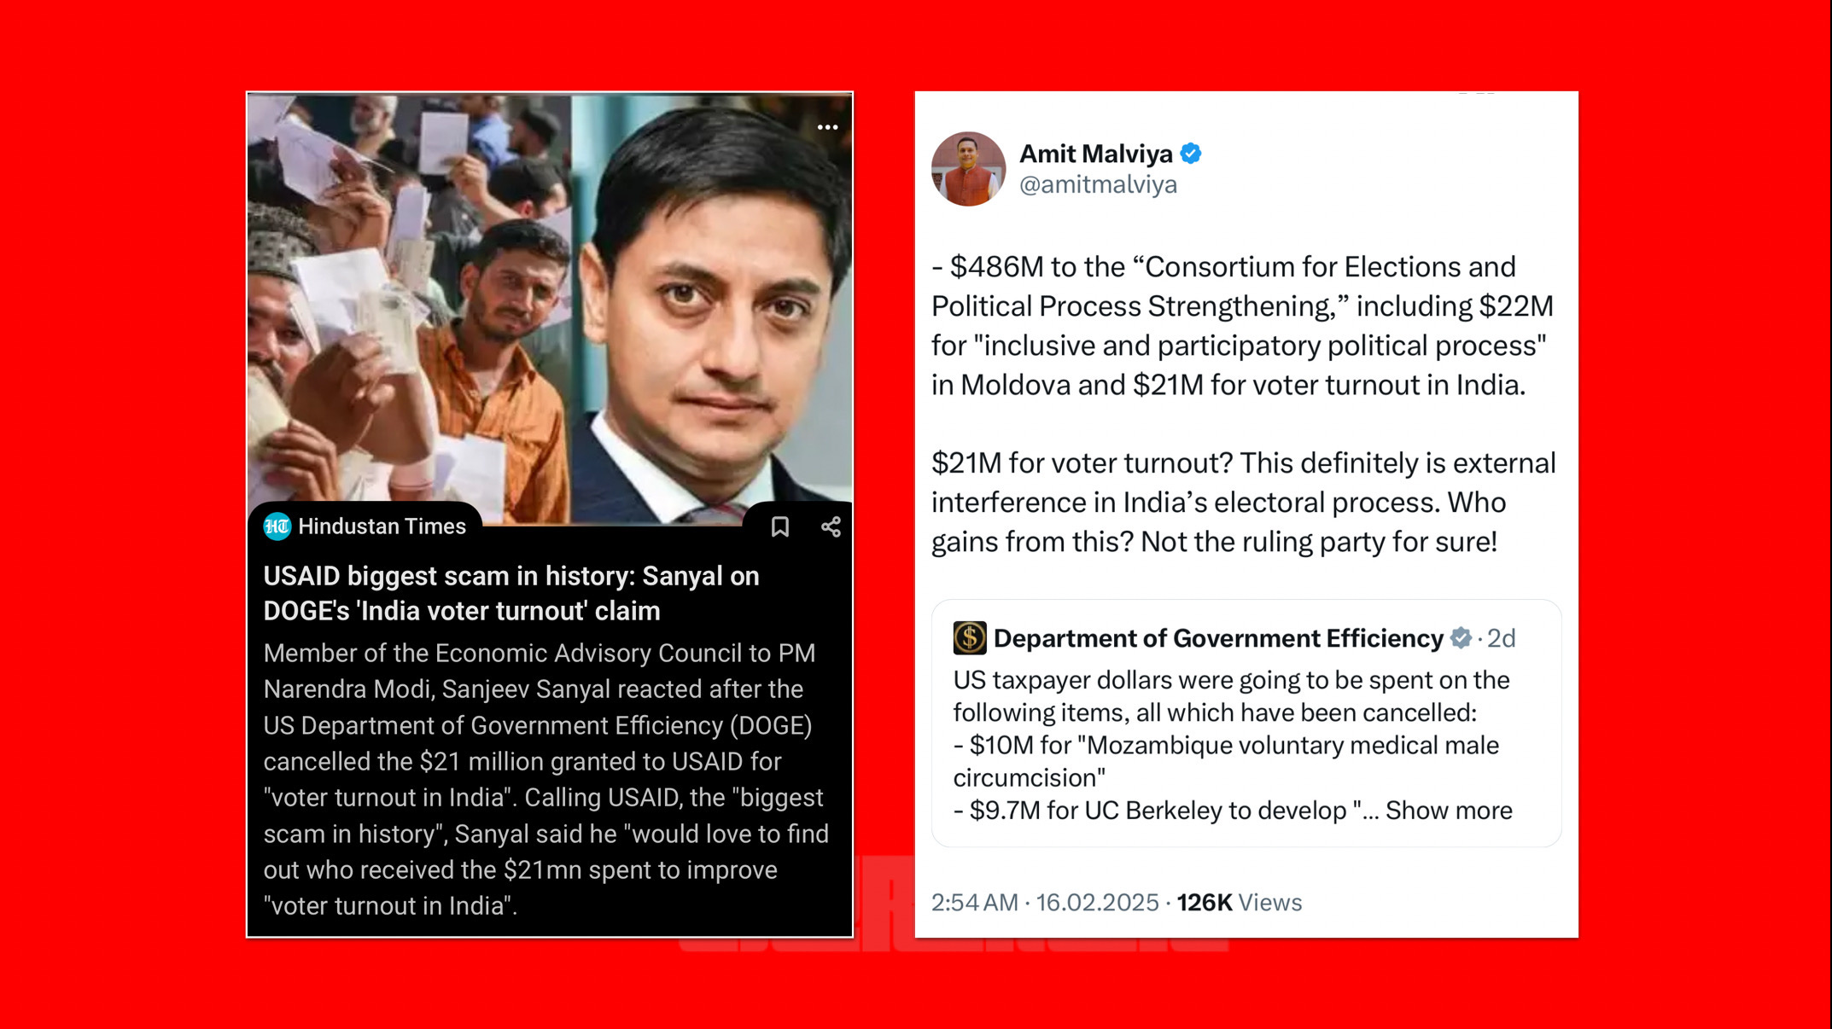View the 126K Views count
The width and height of the screenshot is (1832, 1029).
pos(1239,903)
